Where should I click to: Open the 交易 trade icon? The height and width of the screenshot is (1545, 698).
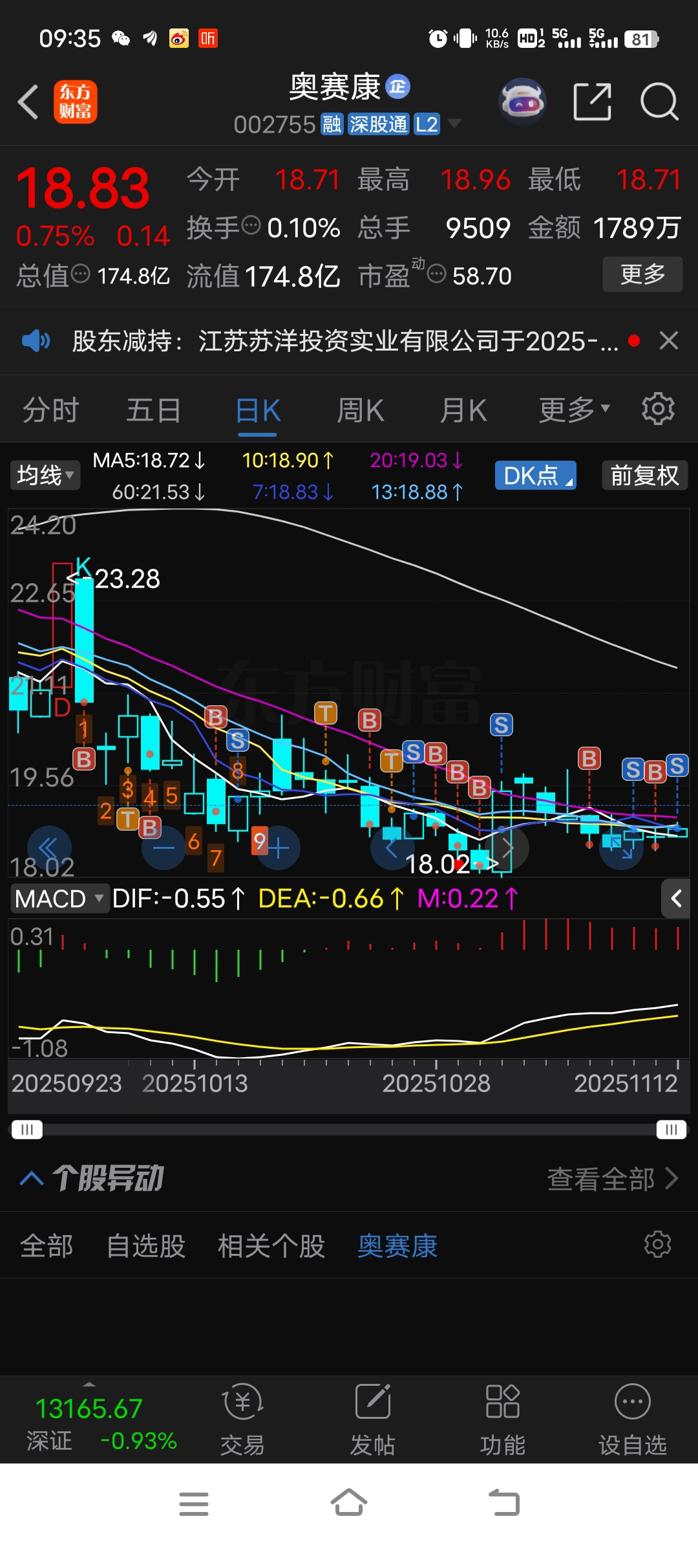[x=242, y=1419]
